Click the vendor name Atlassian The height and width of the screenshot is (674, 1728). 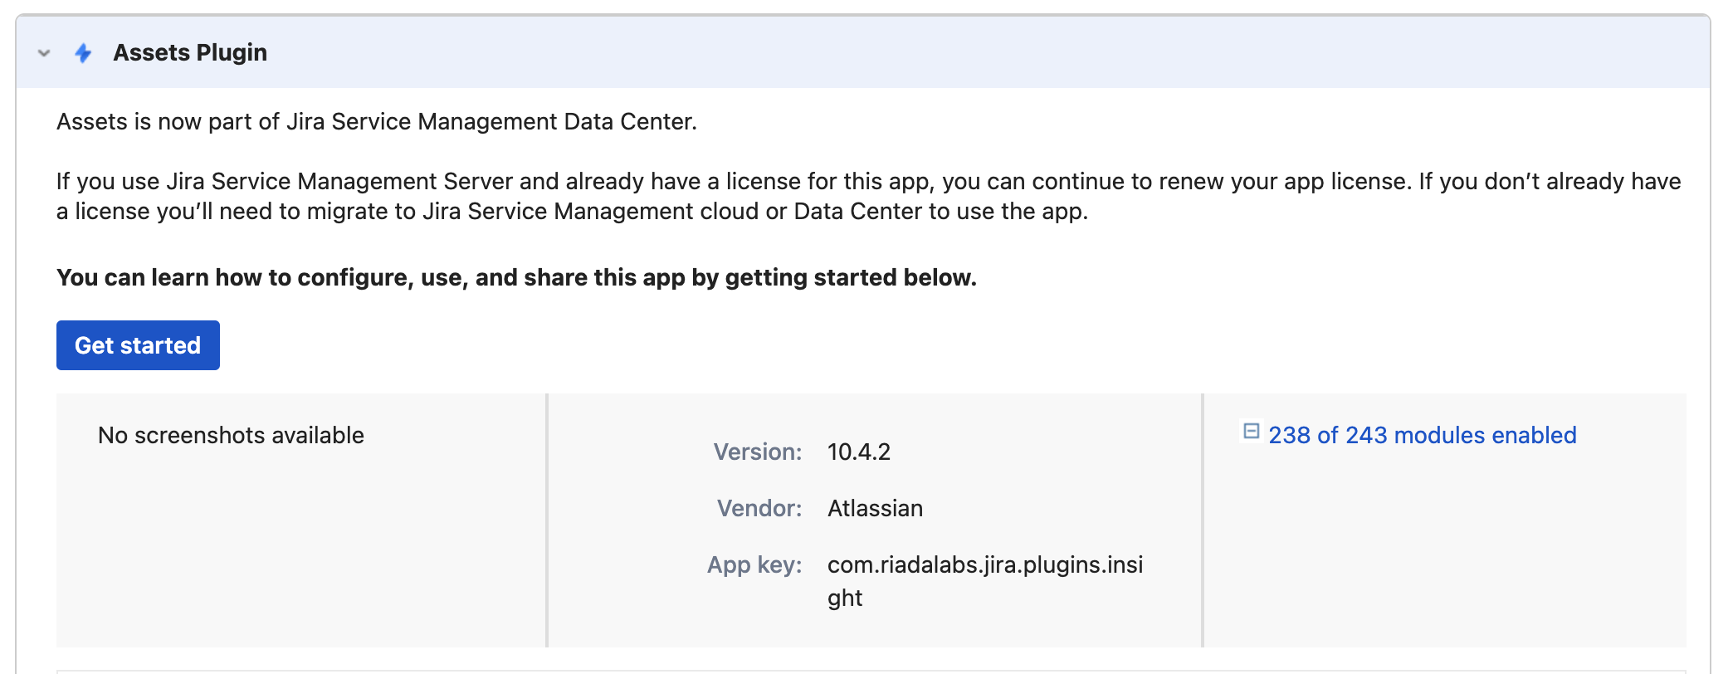tap(875, 508)
